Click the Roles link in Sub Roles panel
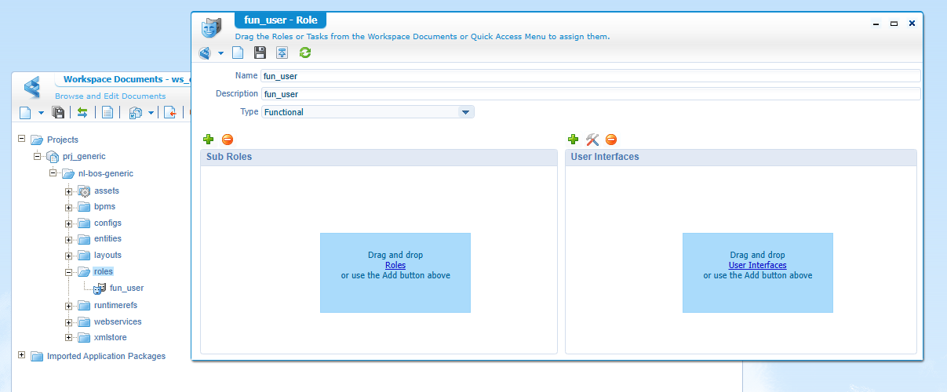The height and width of the screenshot is (392, 947). pyautogui.click(x=395, y=266)
